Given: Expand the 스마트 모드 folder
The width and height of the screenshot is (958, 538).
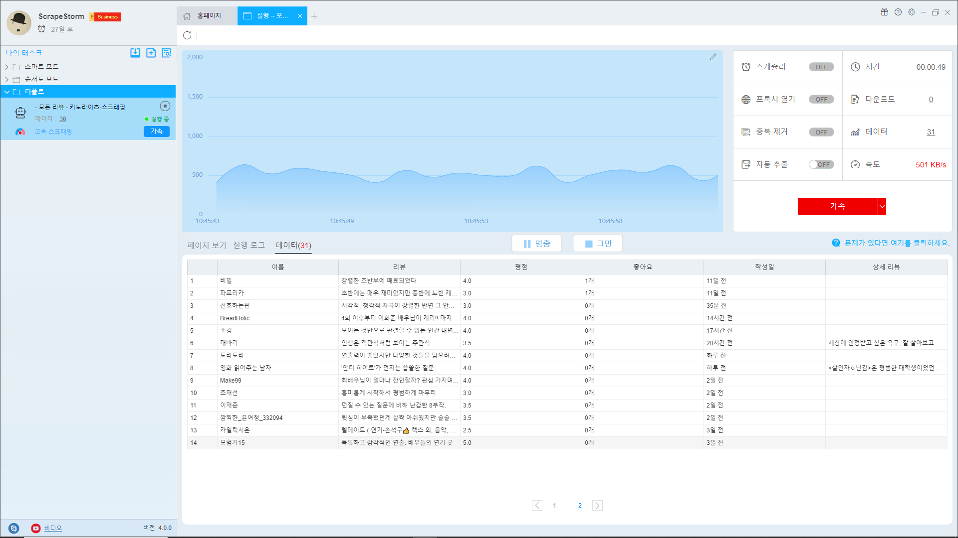Looking at the screenshot, I should click(7, 67).
